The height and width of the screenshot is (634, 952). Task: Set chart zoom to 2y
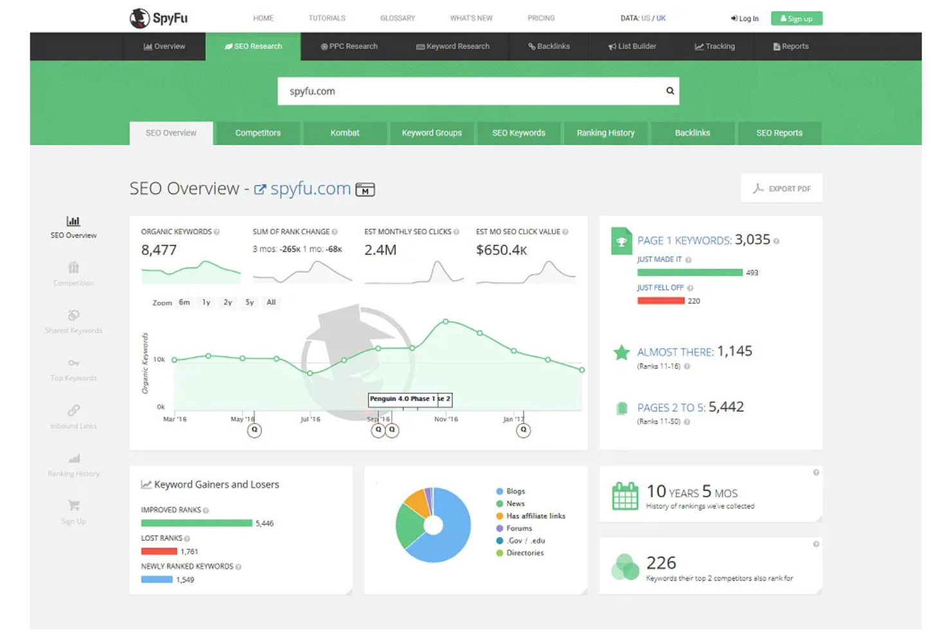[228, 303]
